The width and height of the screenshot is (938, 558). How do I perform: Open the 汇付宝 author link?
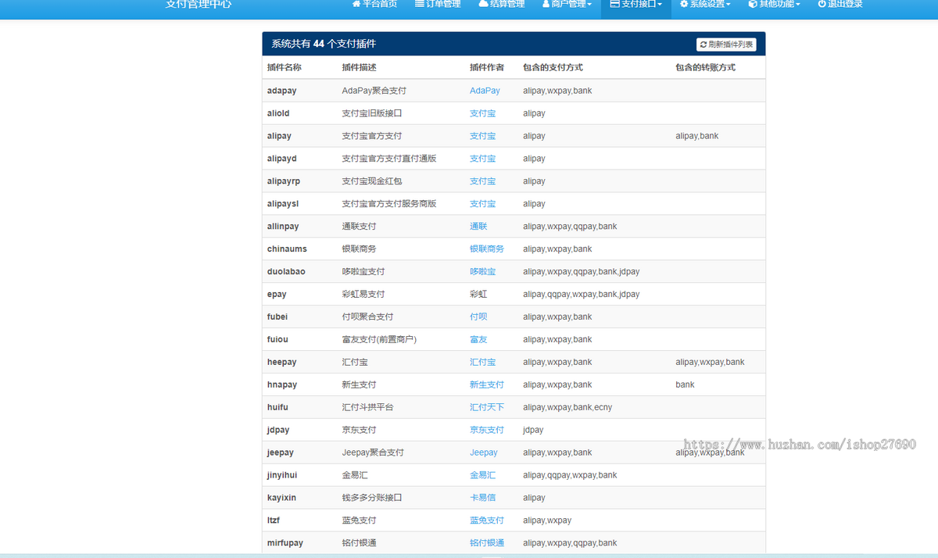coord(482,363)
